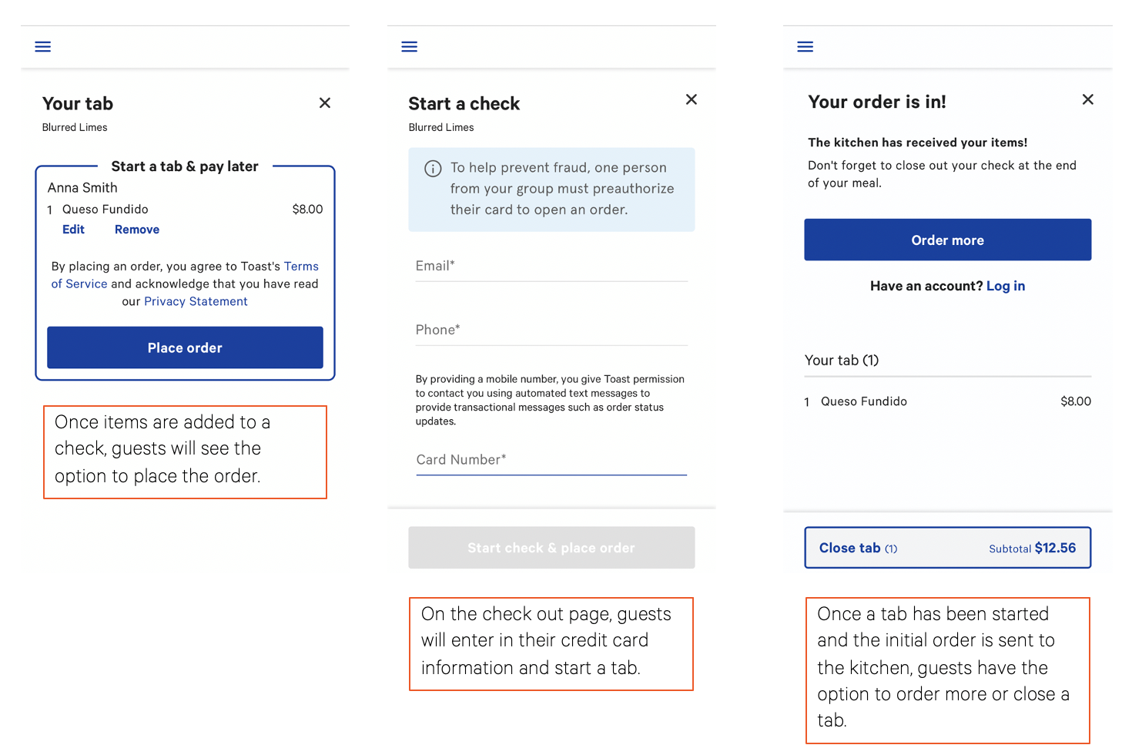Dismiss the Your tab panel
1132x755 pixels.
click(x=324, y=102)
